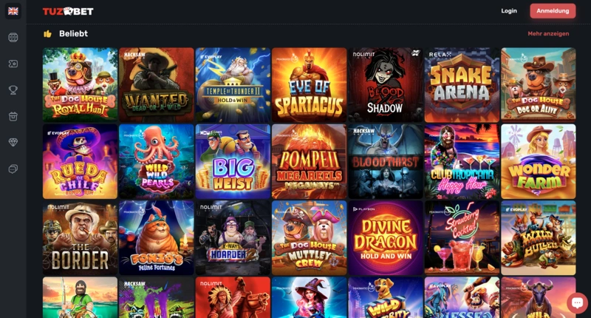Open the Snake Arena game tile
The height and width of the screenshot is (318, 591).
pyautogui.click(x=462, y=85)
